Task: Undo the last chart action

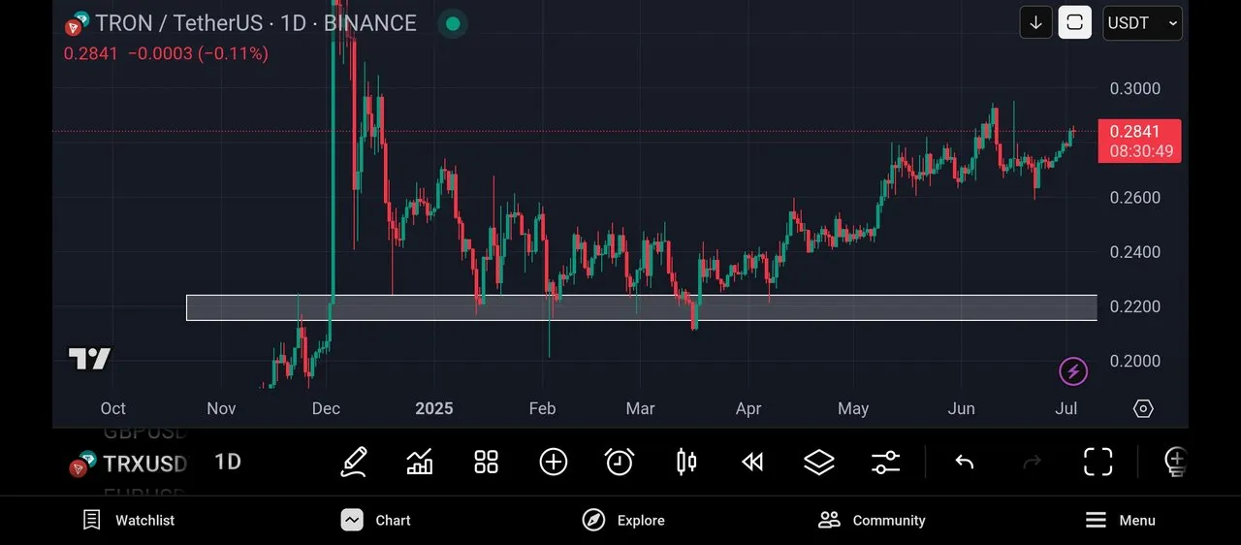Action: [x=964, y=462]
